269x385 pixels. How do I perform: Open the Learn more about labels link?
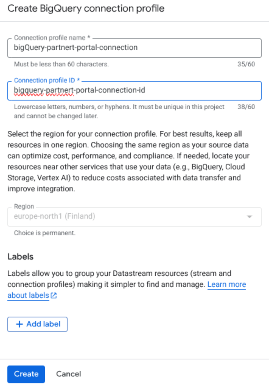126,290
